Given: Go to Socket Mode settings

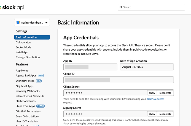Looking at the screenshot, I should coord(23,47).
